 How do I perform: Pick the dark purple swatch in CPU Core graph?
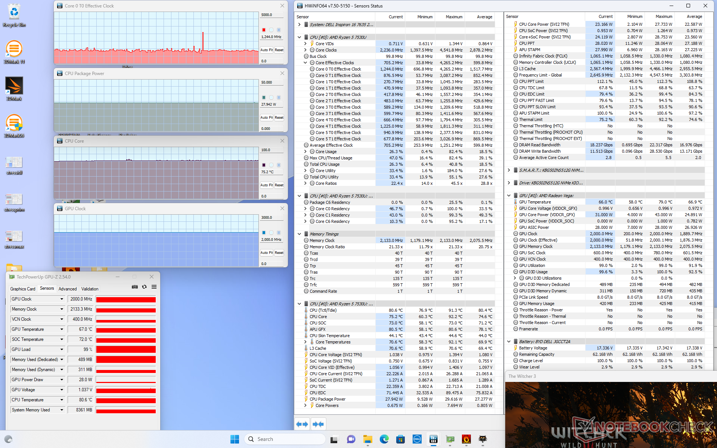[264, 165]
